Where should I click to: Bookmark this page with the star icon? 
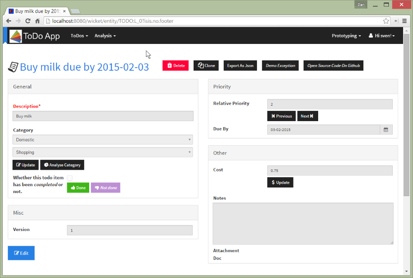pyautogui.click(x=386, y=21)
